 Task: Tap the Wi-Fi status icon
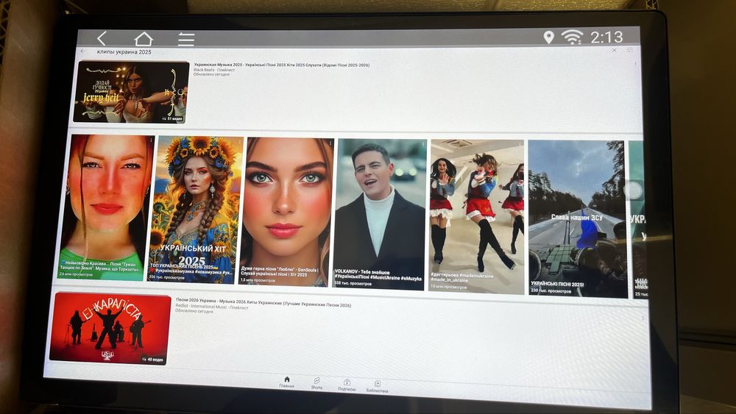tap(572, 37)
